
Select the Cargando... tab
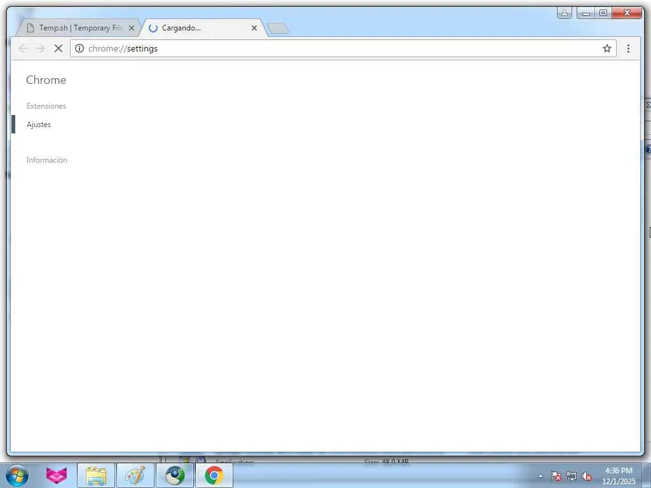tap(203, 28)
